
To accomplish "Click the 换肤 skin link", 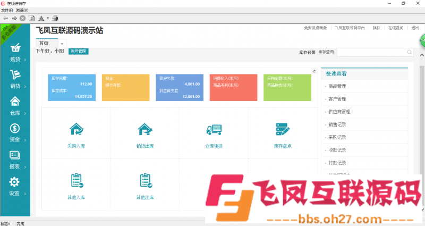I will (377, 28).
